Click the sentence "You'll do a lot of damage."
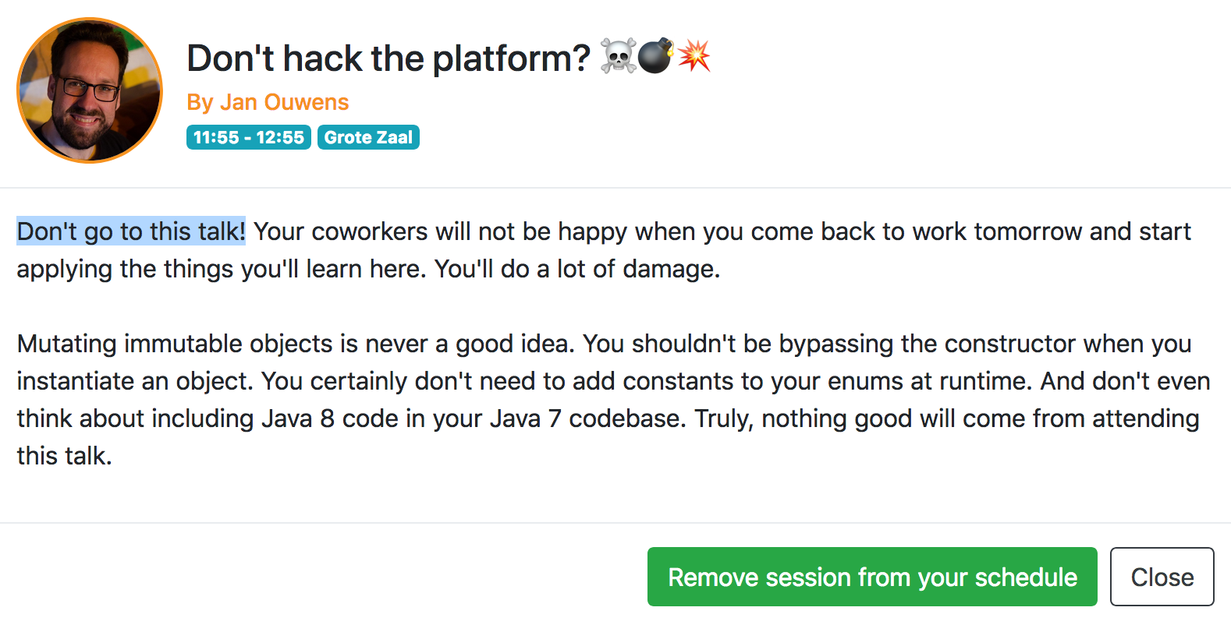1231x625 pixels. point(577,269)
